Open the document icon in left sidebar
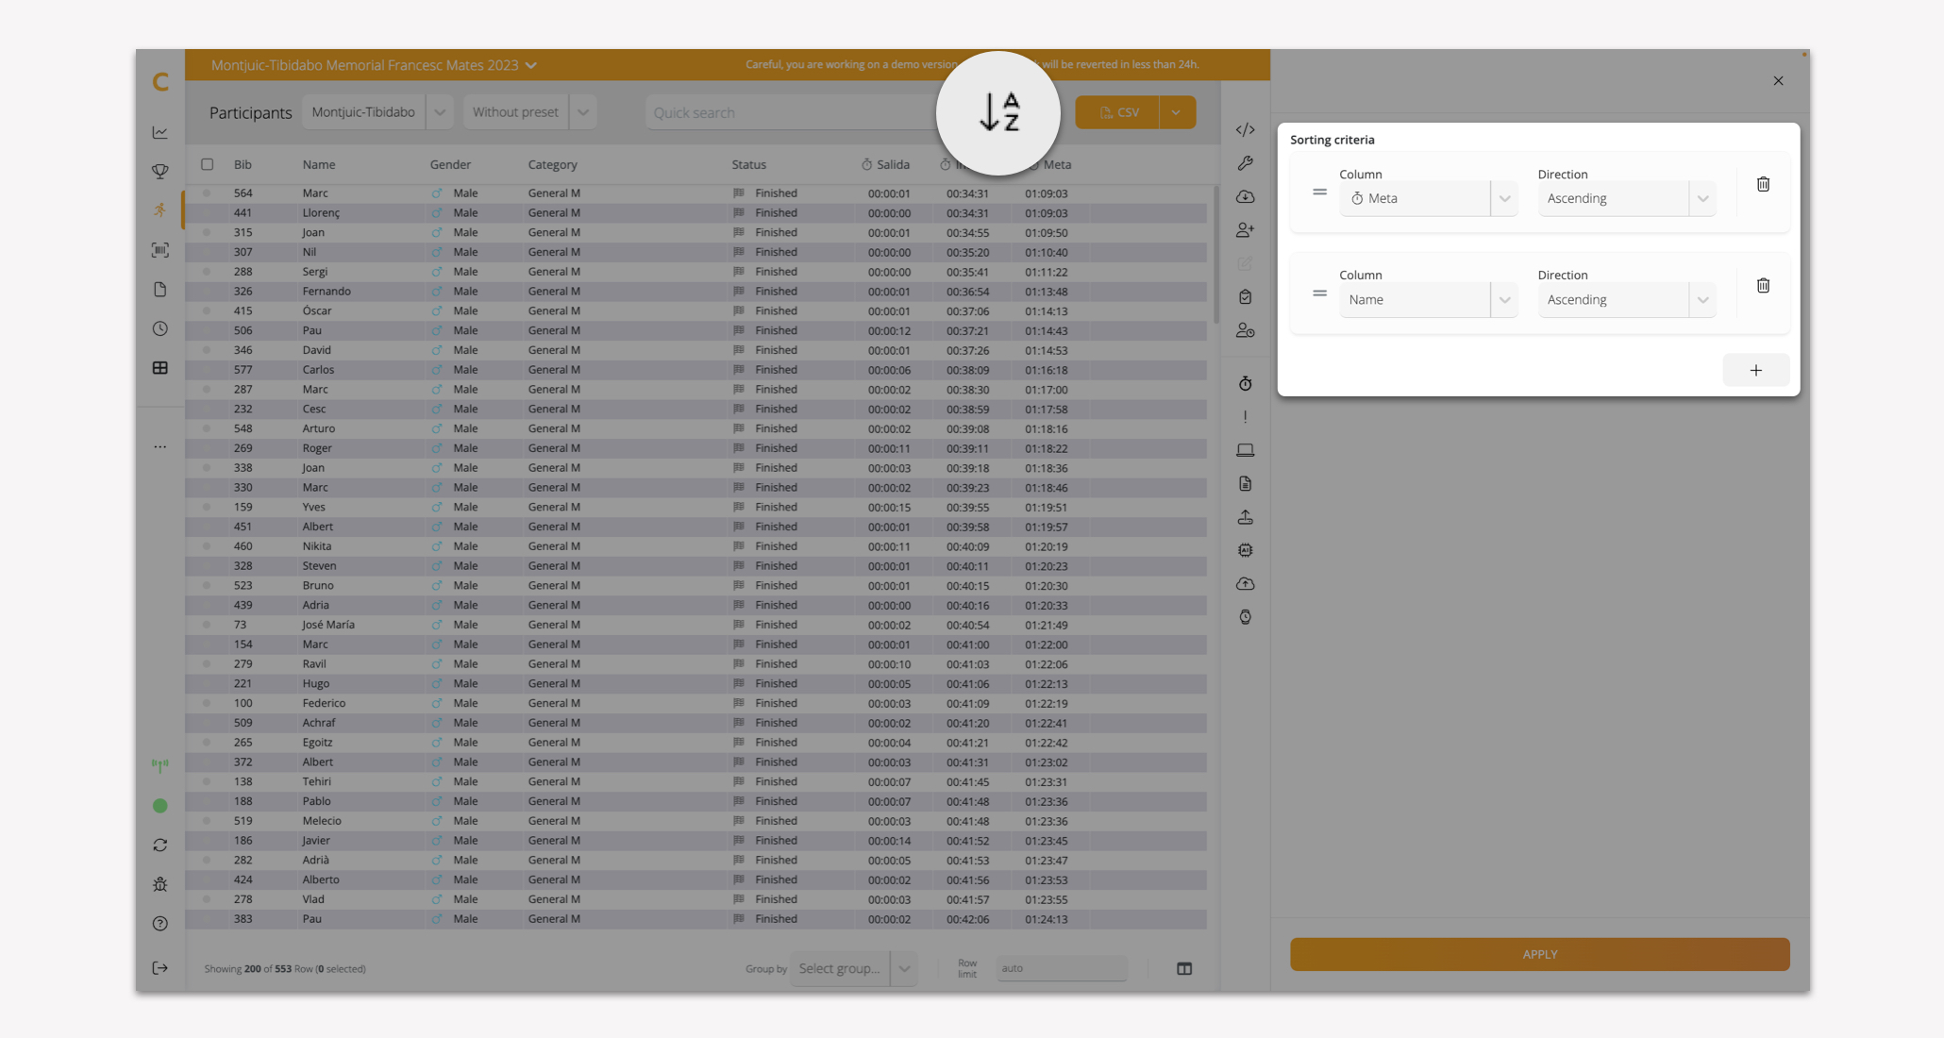The image size is (1944, 1038). click(160, 290)
